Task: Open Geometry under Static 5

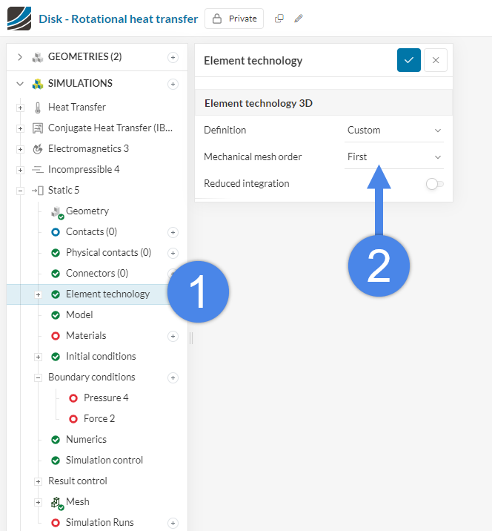Action: pyautogui.click(x=87, y=211)
